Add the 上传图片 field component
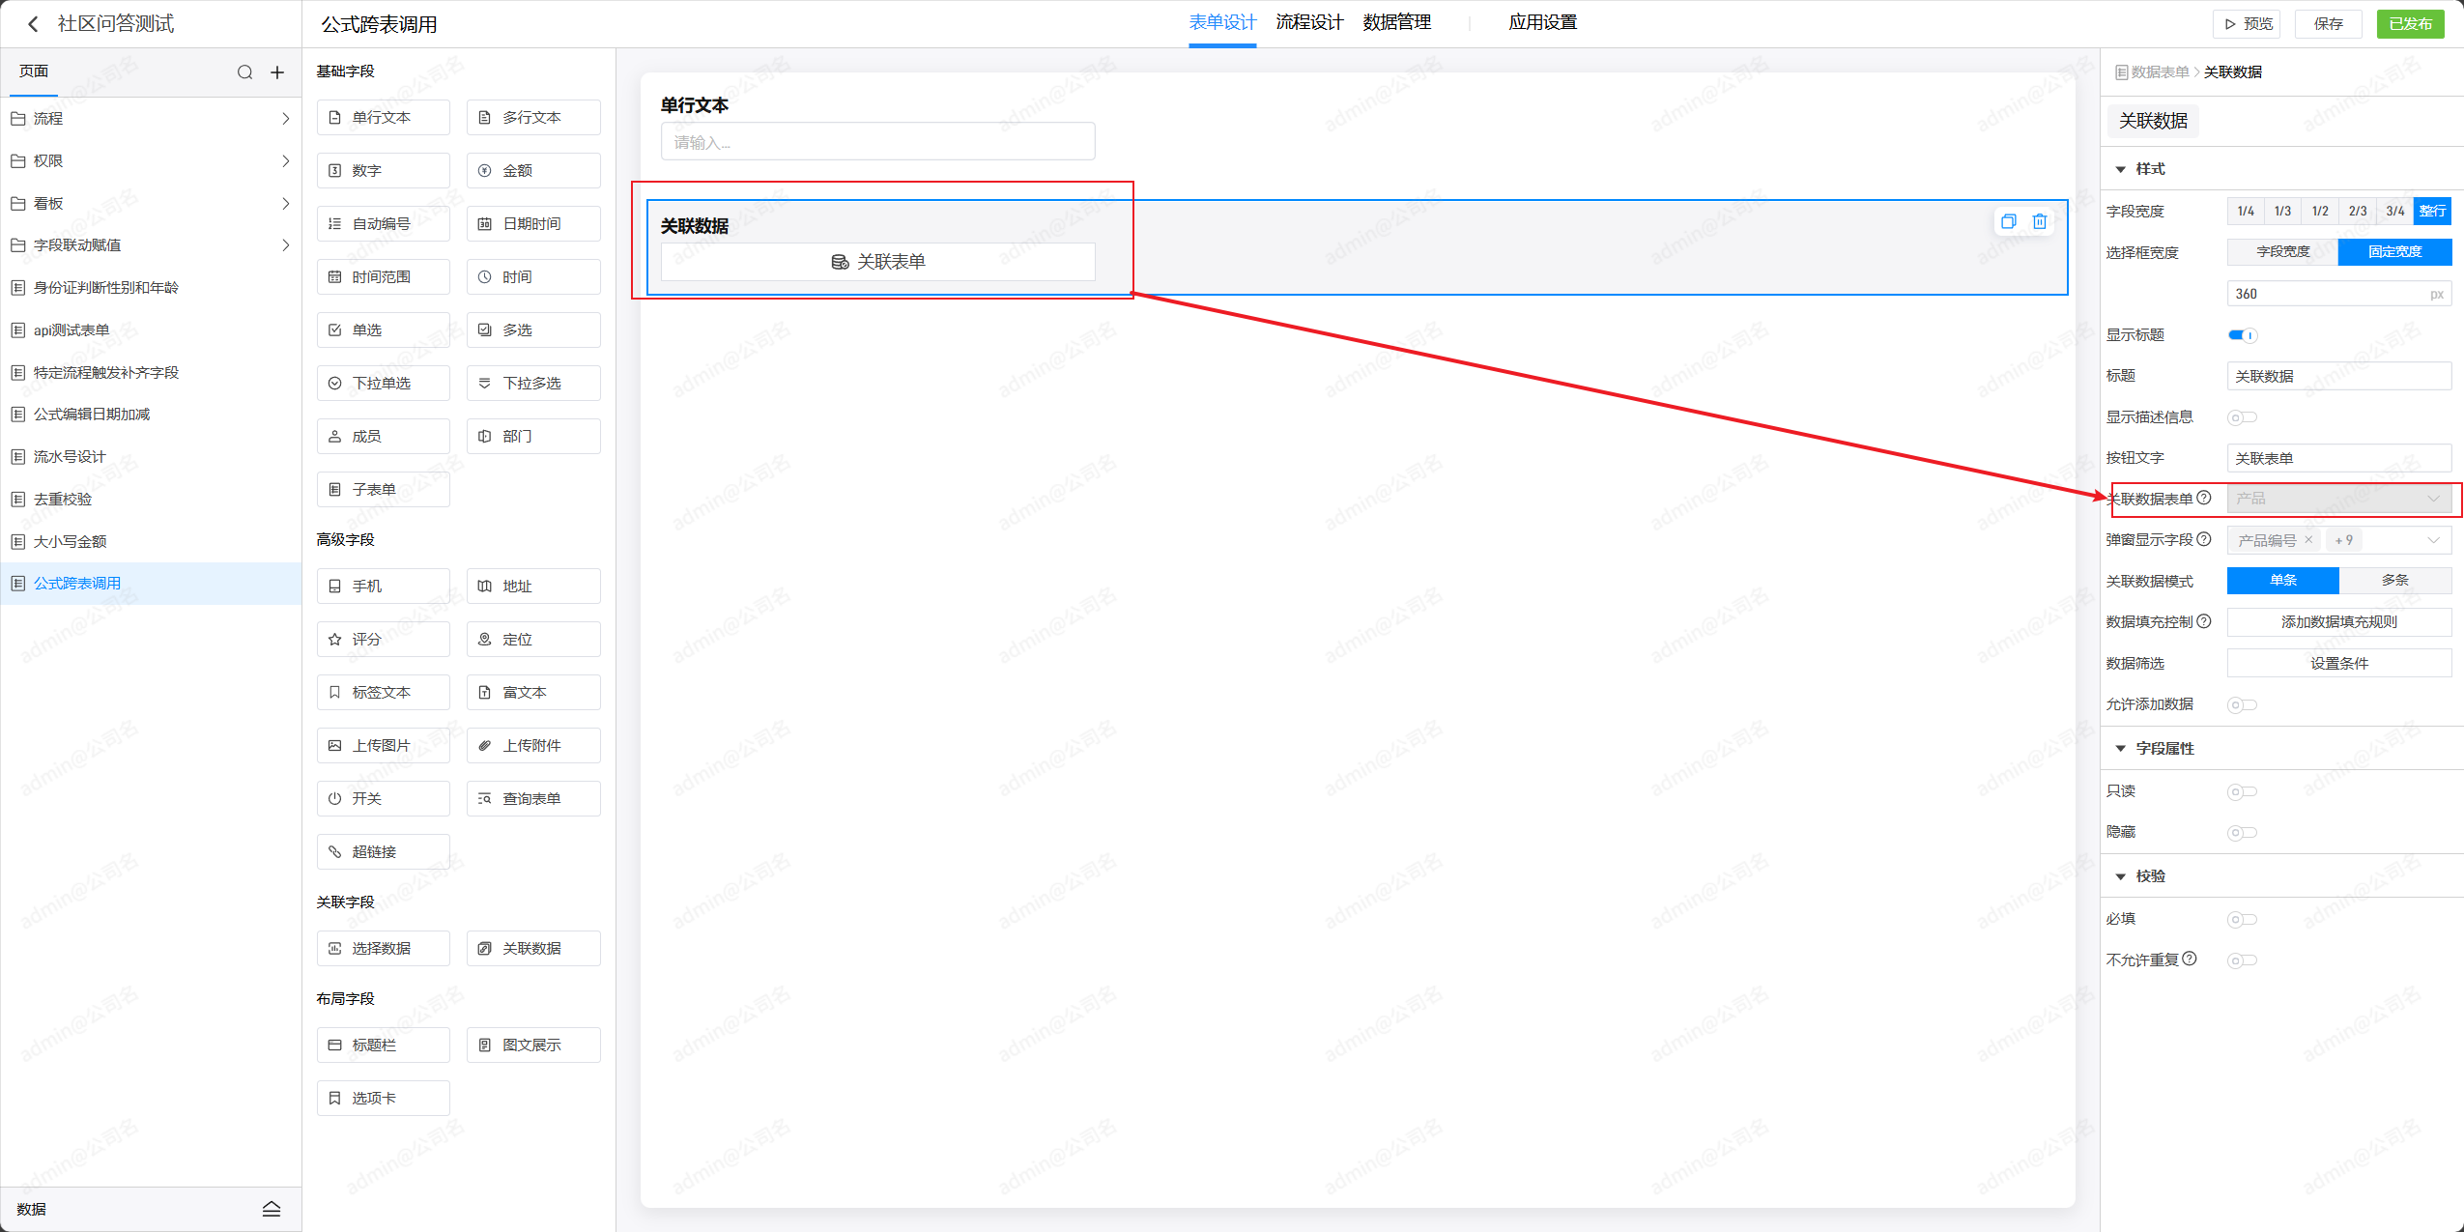 (383, 745)
